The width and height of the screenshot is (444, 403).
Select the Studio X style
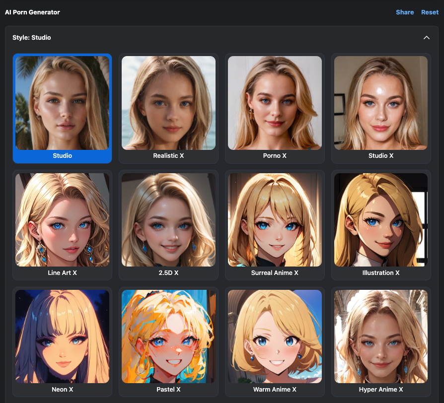tap(381, 108)
